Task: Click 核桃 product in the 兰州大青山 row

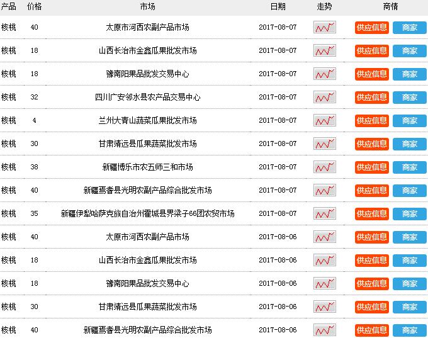Action: (x=8, y=120)
